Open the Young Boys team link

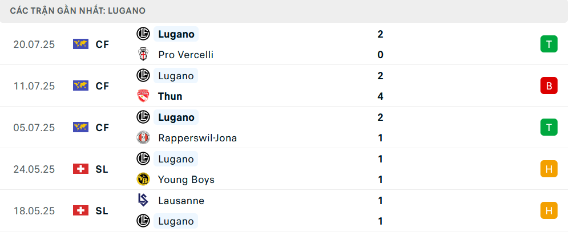point(186,180)
